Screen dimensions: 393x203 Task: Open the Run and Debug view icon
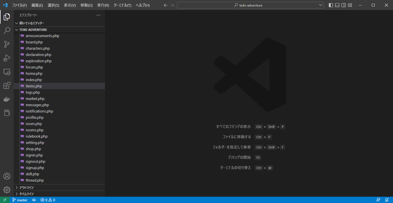coord(7,58)
